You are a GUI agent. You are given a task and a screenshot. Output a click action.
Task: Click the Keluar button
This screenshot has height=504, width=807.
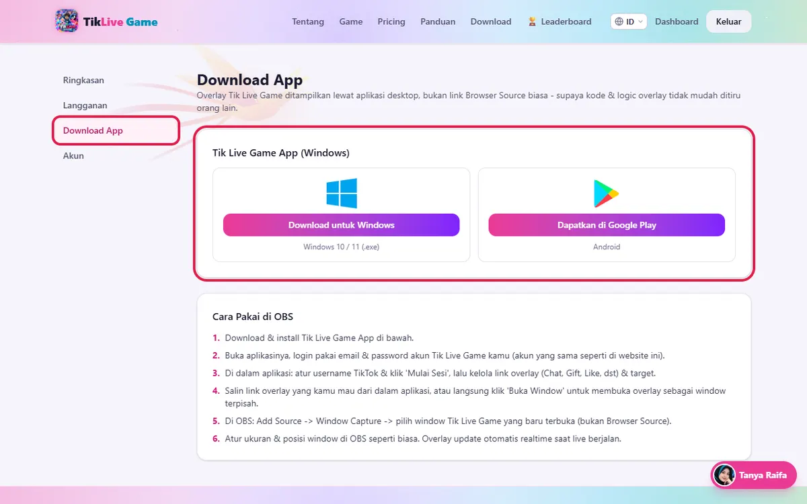click(728, 22)
